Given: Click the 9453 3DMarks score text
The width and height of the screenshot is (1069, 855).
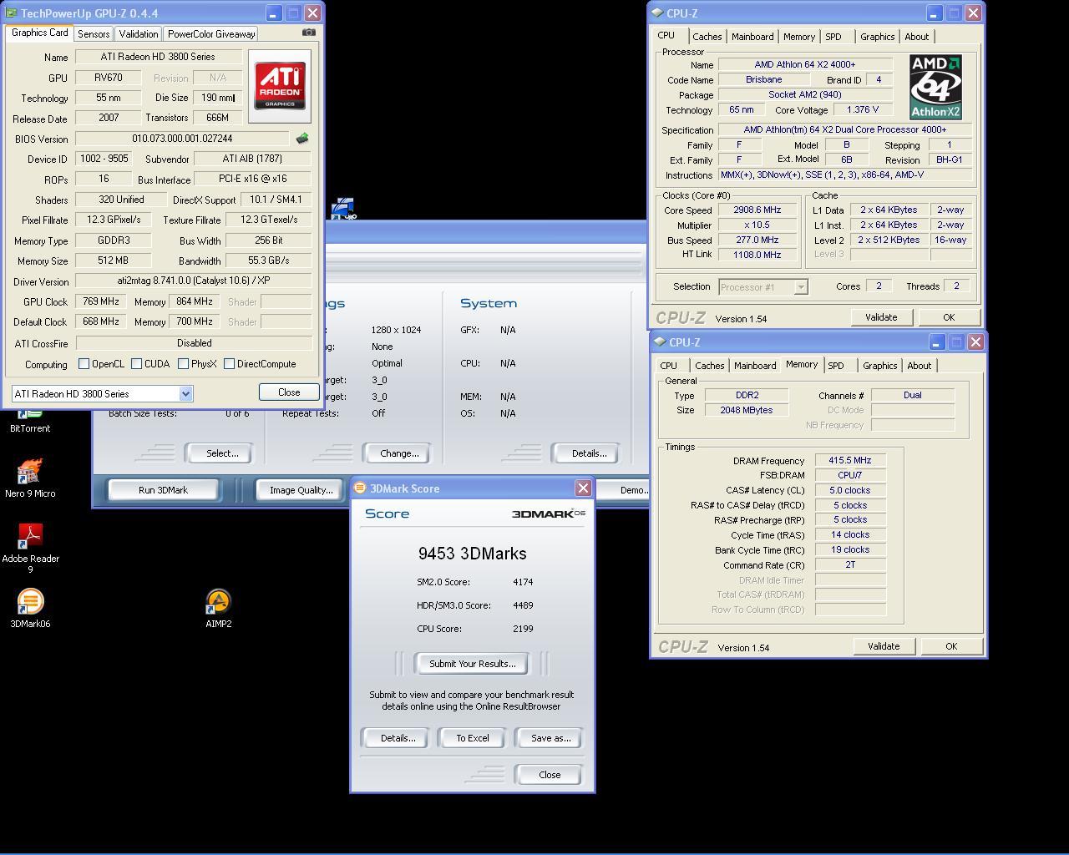Looking at the screenshot, I should click(472, 553).
